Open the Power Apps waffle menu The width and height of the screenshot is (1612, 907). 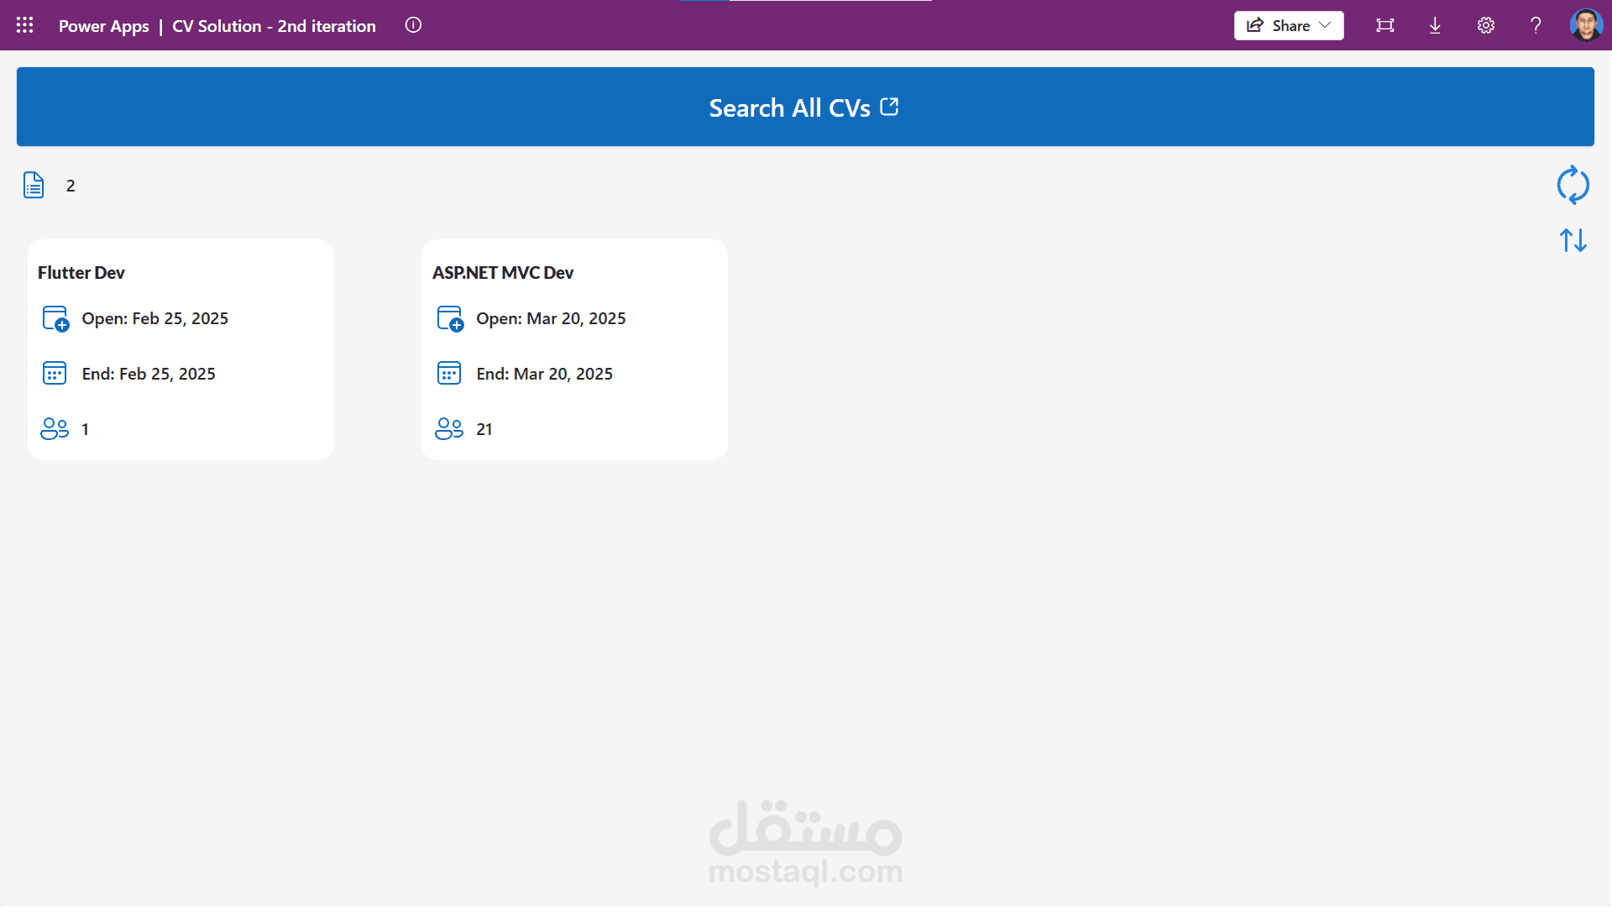(24, 25)
